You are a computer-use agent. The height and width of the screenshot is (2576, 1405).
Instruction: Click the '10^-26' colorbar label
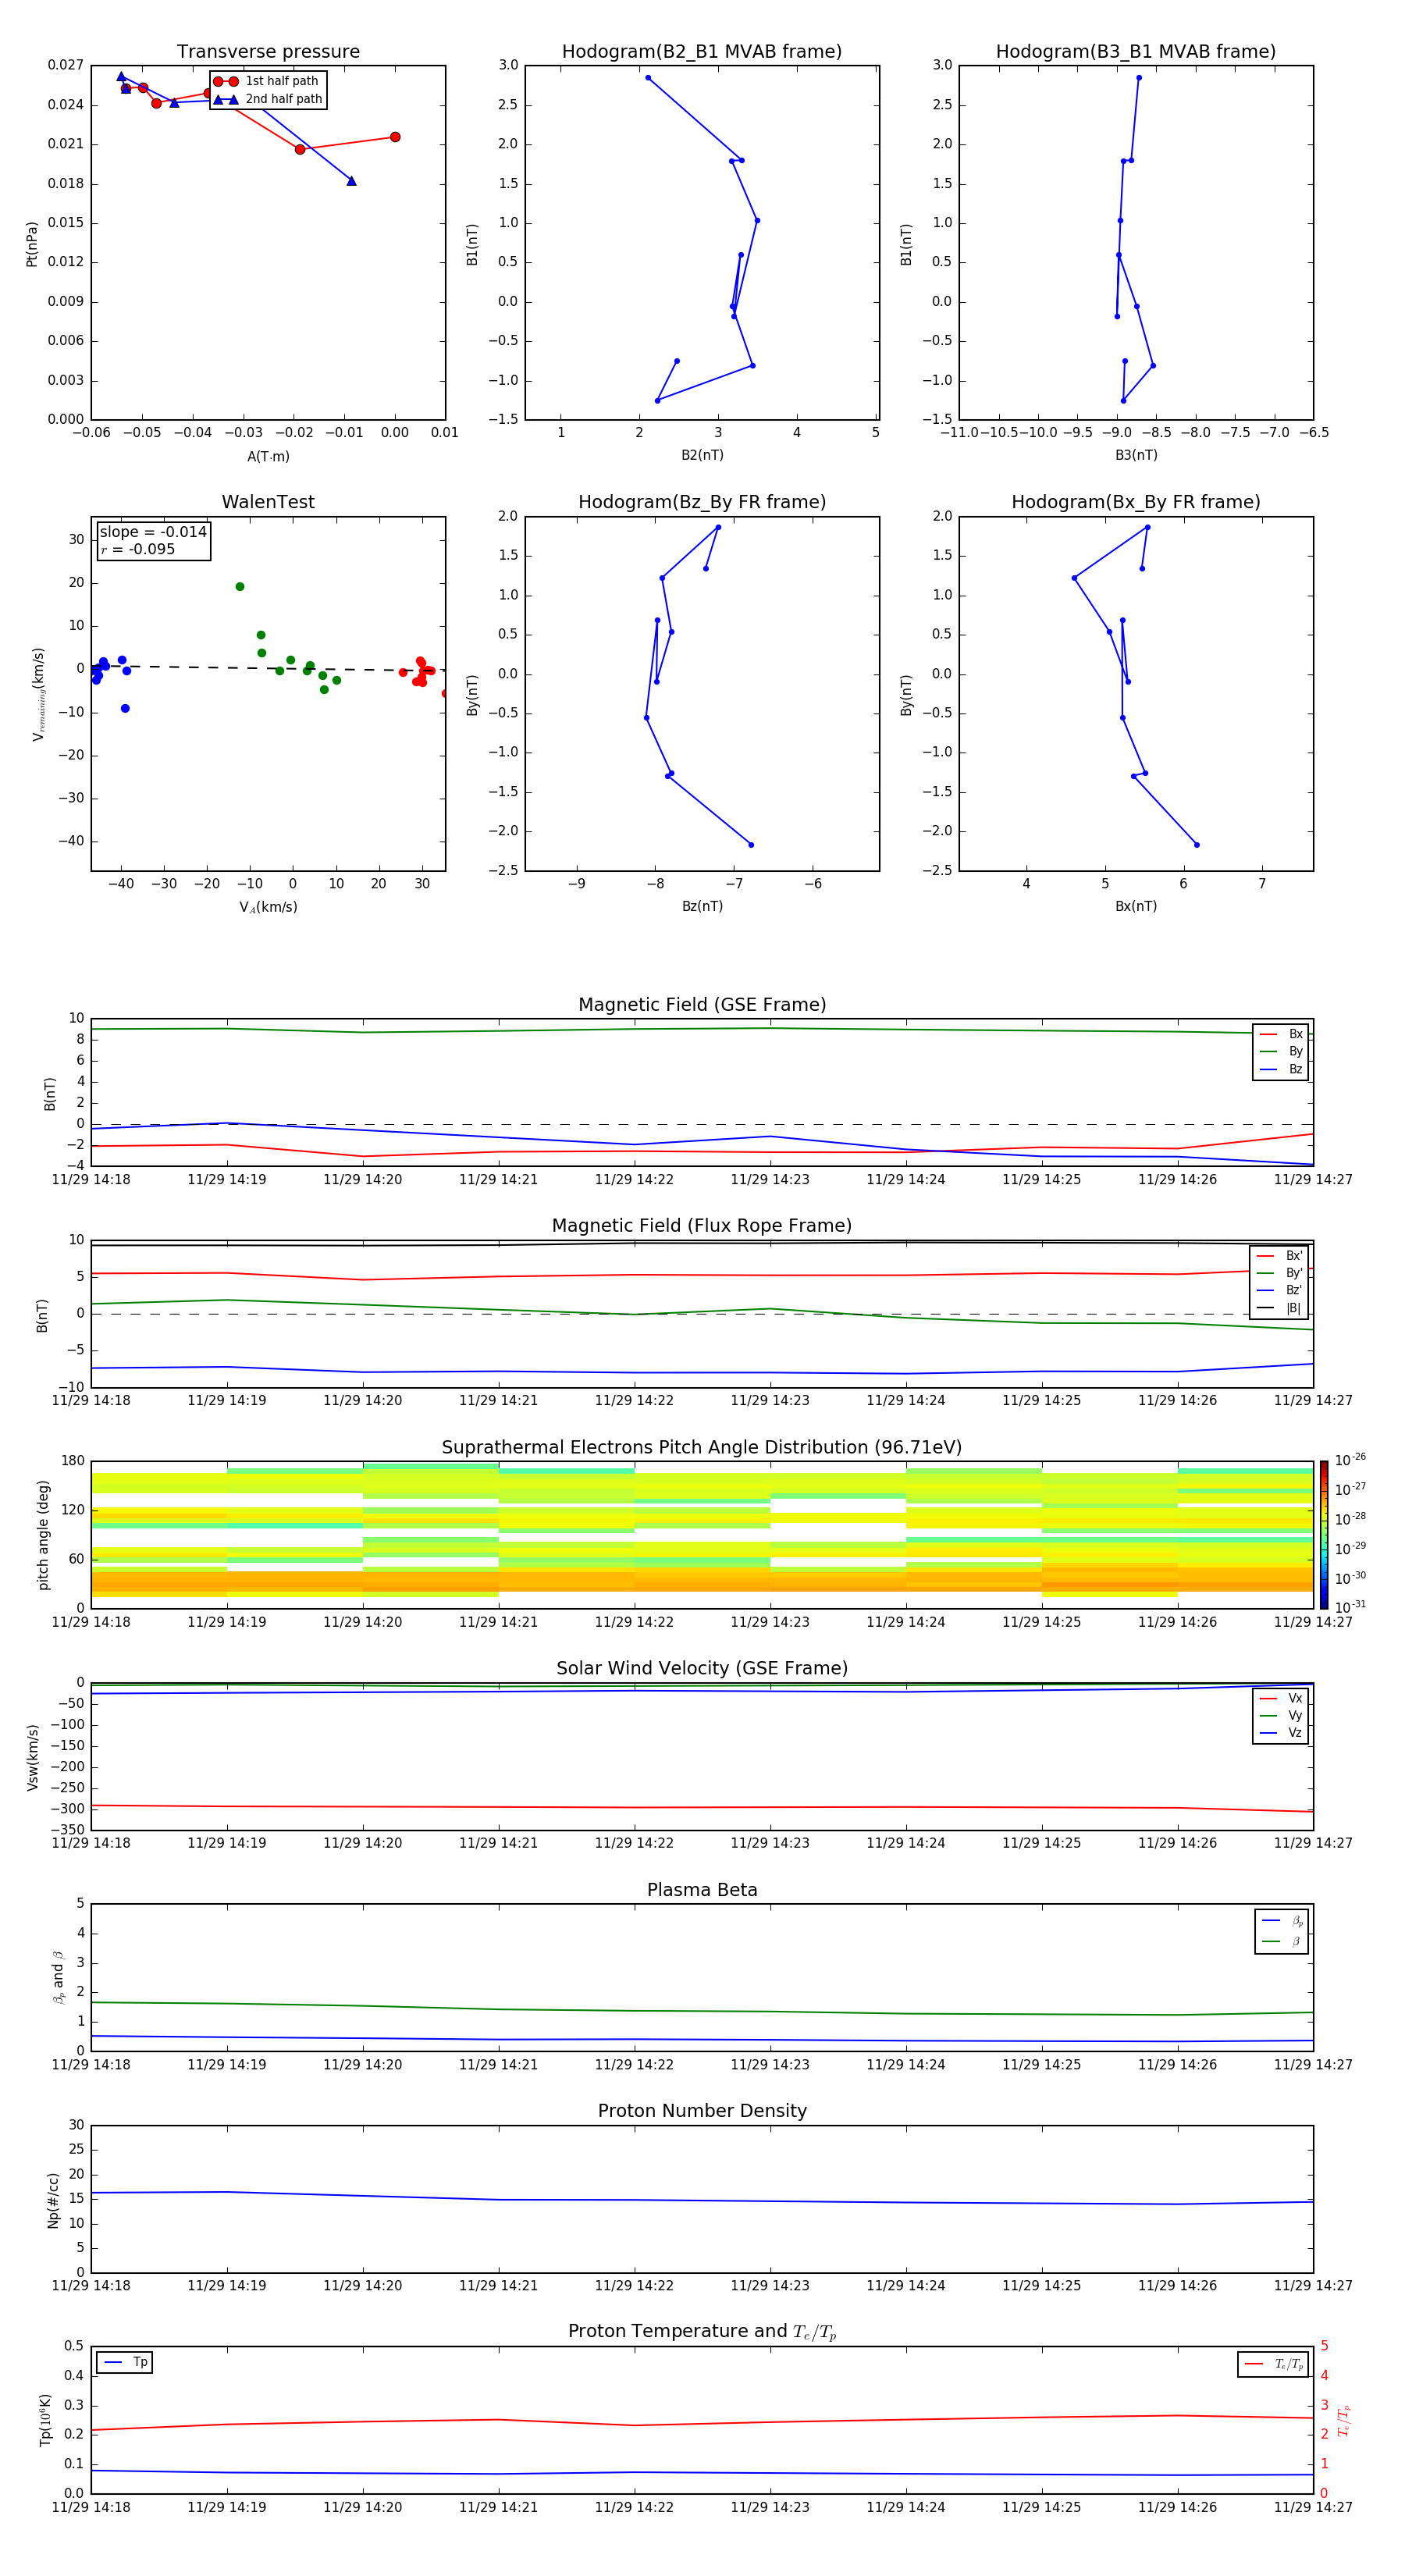(1350, 1460)
